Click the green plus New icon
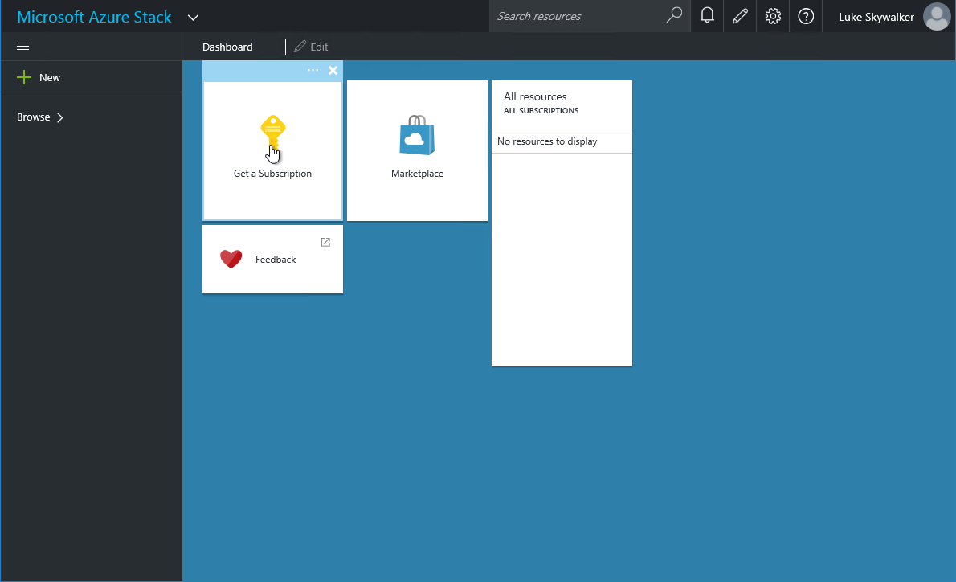Screen dimensions: 956x582 coord(24,77)
